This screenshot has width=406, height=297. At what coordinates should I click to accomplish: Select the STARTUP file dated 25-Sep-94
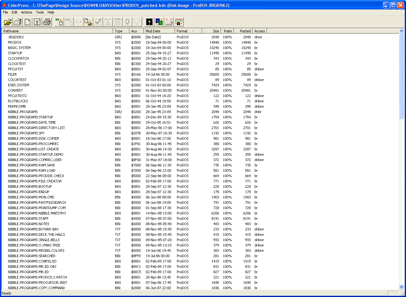135,53
